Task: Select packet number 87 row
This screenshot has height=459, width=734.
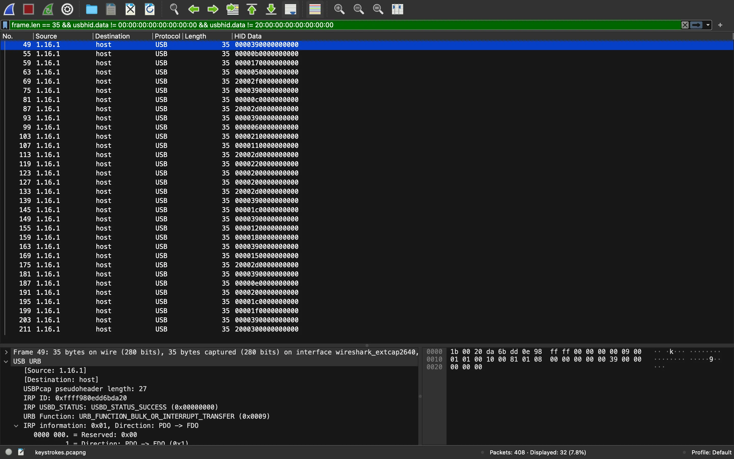Action: point(367,109)
